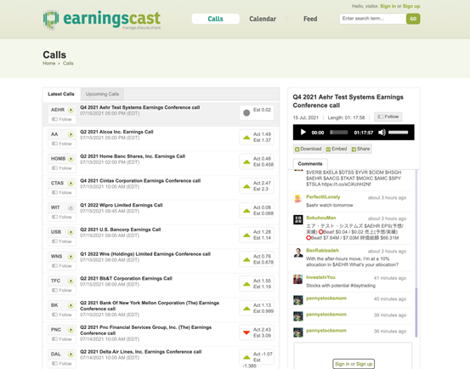Click BenRabizadeh's avatar in comments
Viewport: 470px width, 369px height.
[x=298, y=253]
